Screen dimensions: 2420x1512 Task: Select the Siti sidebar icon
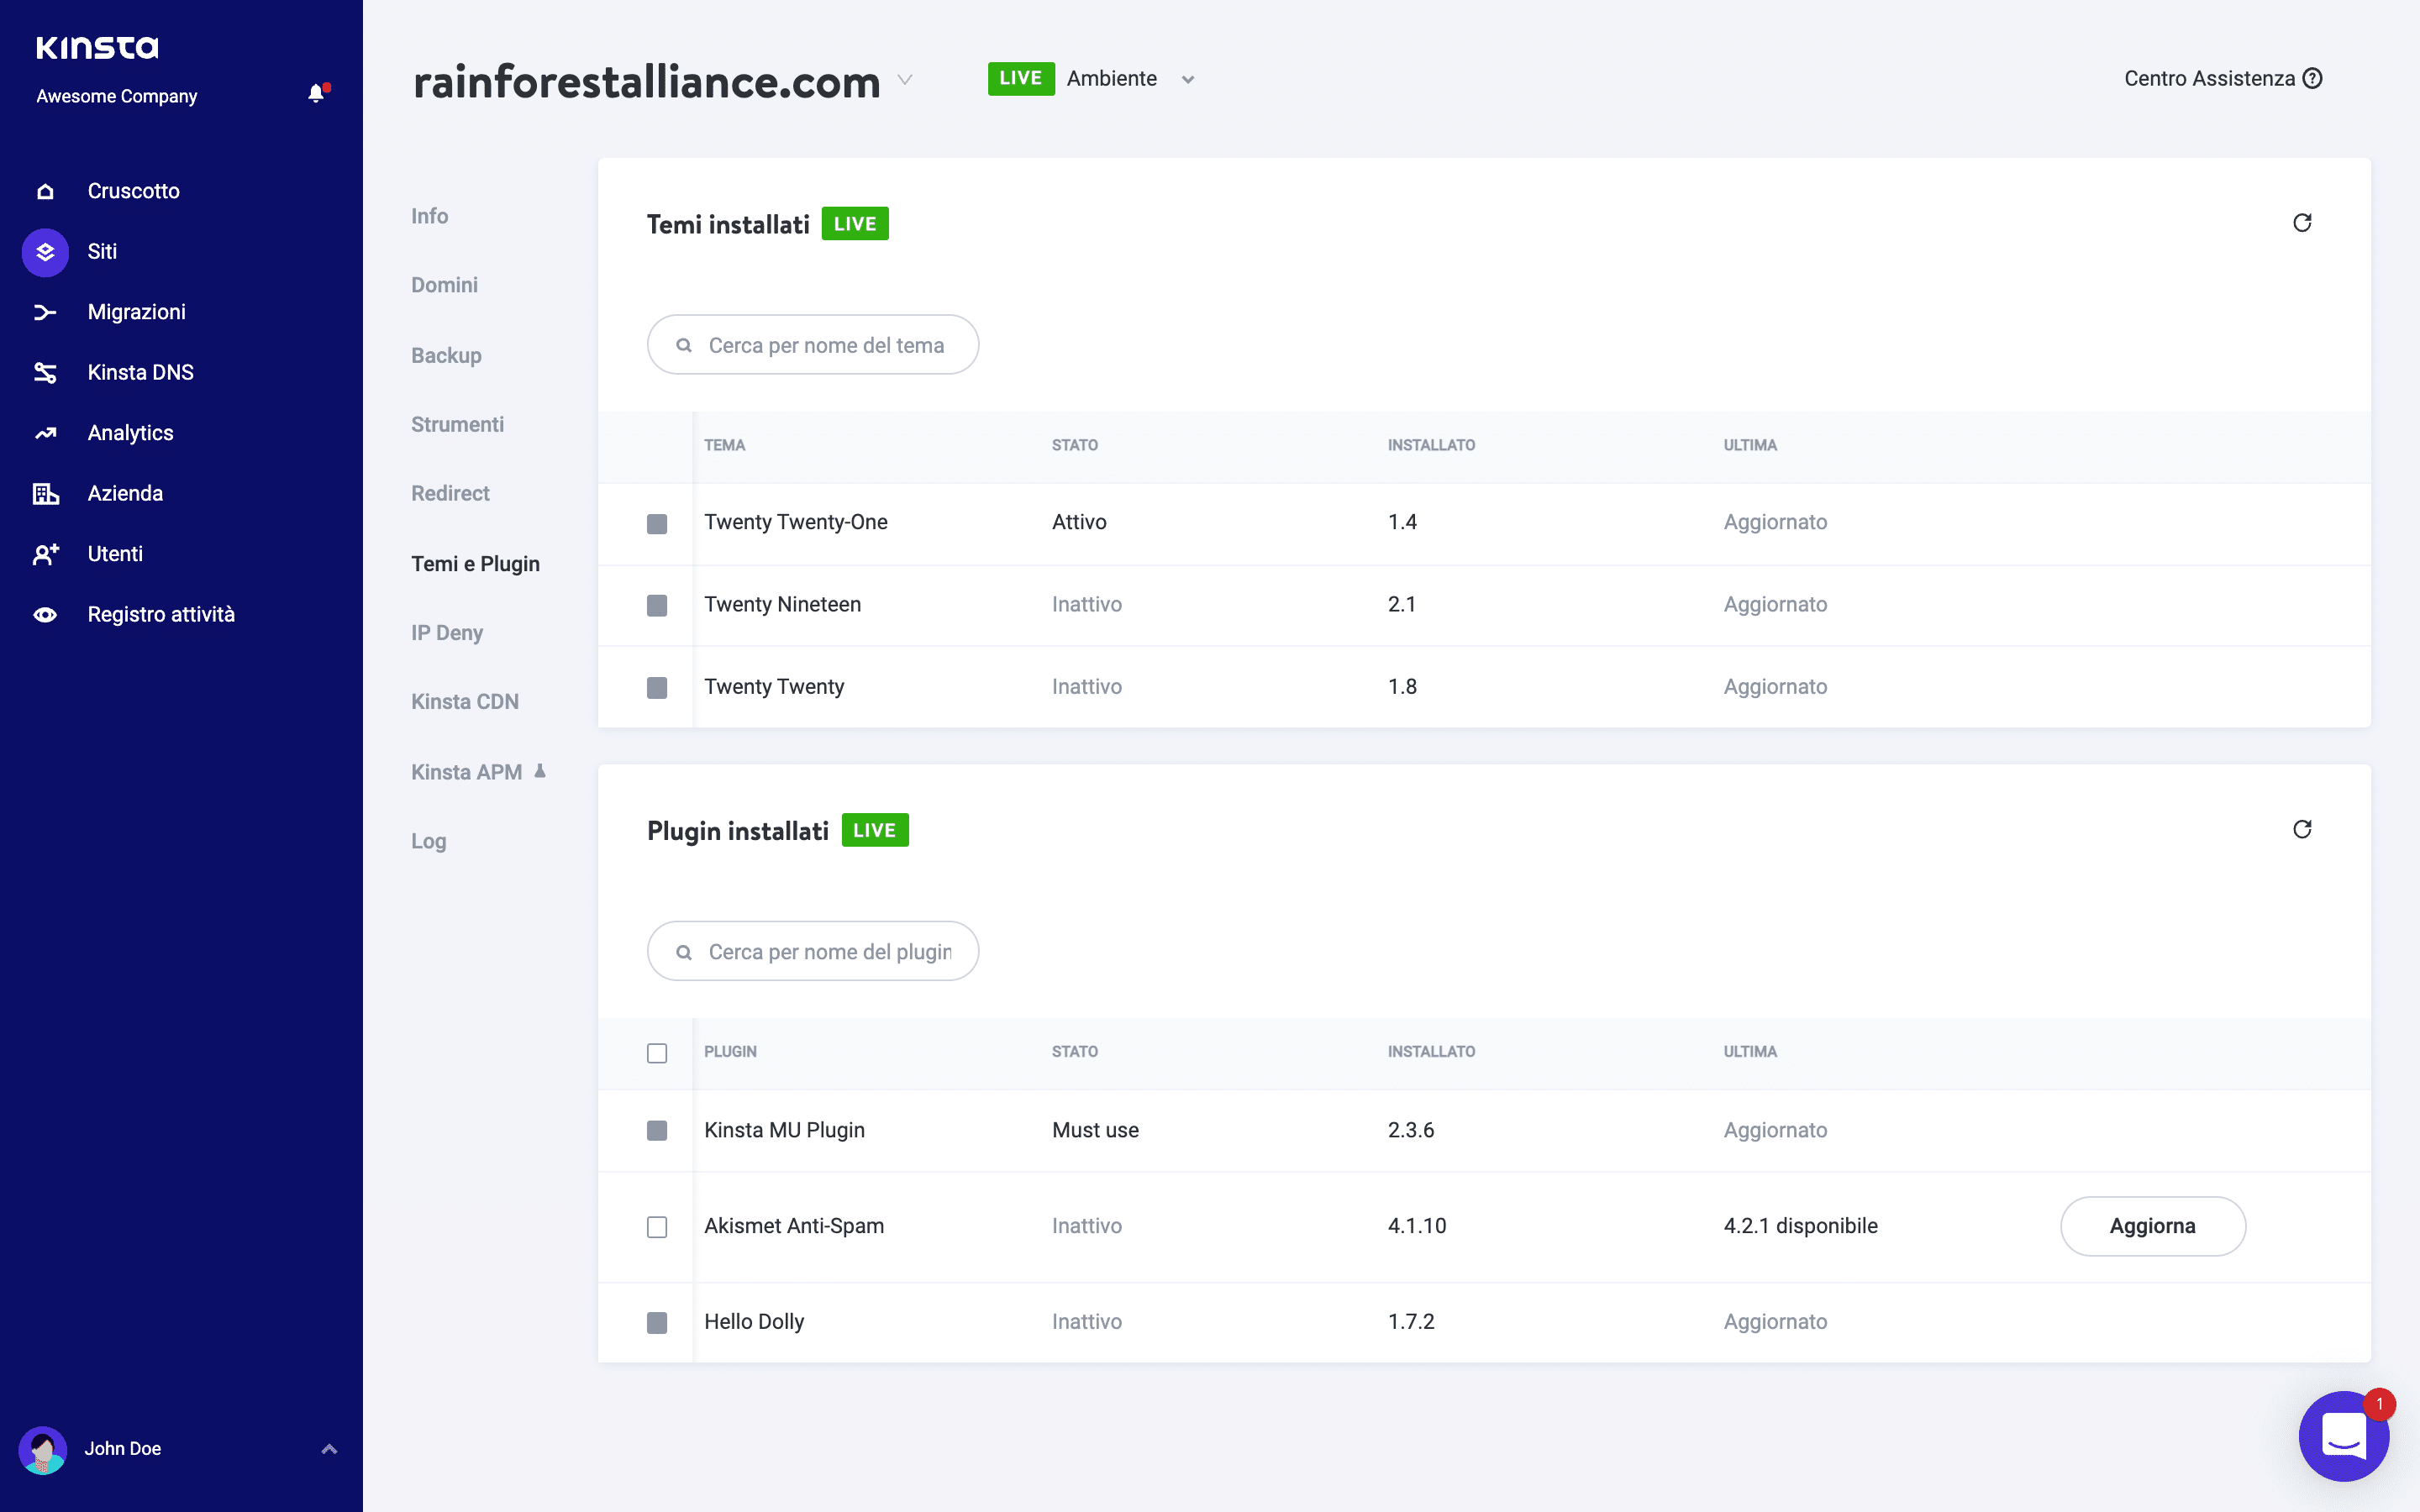pos(44,252)
